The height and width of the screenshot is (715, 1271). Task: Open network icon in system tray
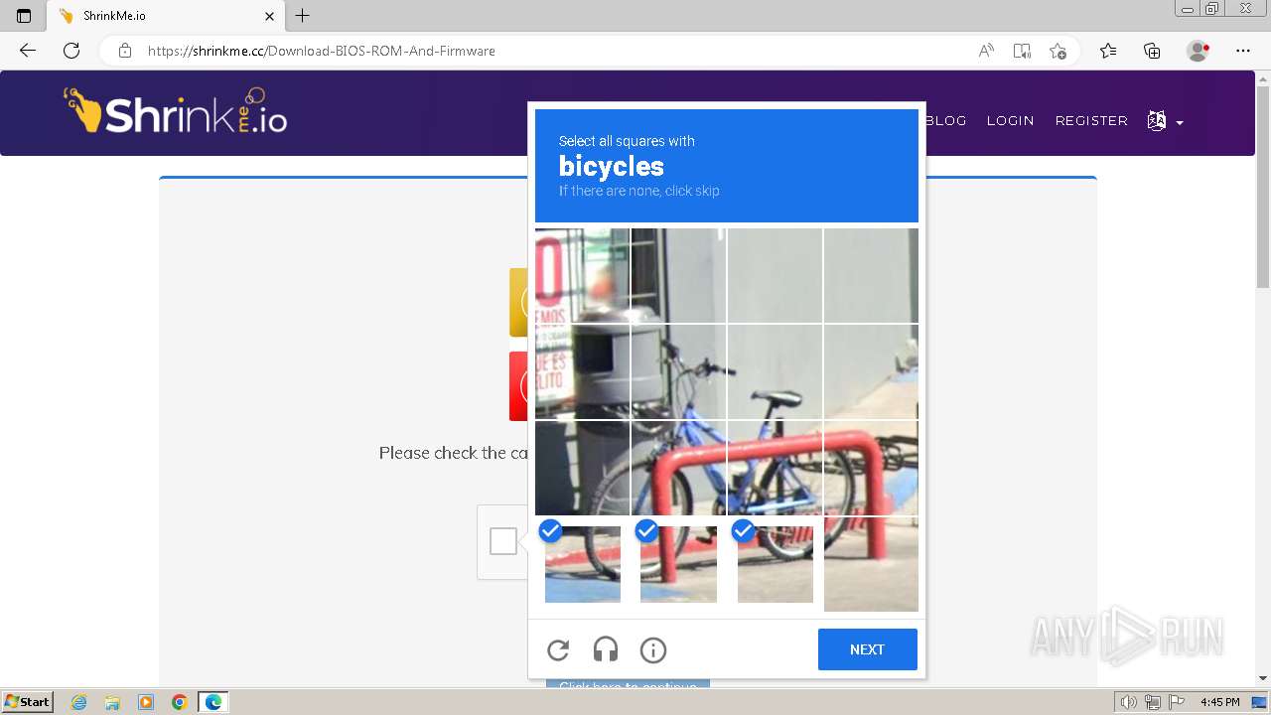tap(1153, 702)
